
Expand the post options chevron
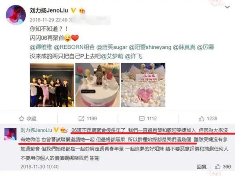pyautogui.click(x=228, y=7)
